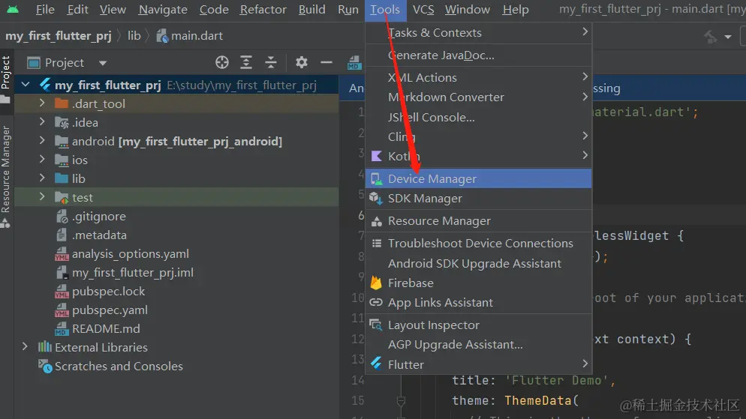Open the Edit menu

click(x=77, y=10)
